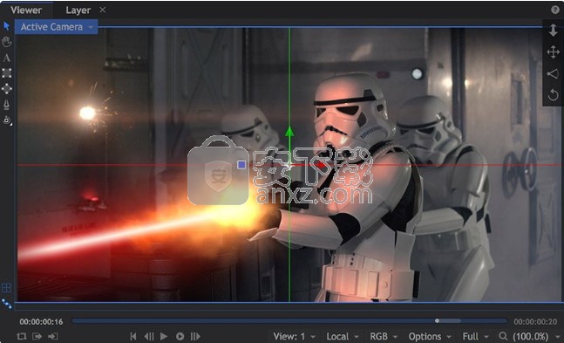This screenshot has width=564, height=343.
Task: Click the playhead on the scrub bar
Action: pos(437,320)
